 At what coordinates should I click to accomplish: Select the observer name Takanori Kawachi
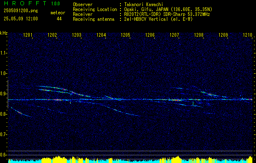tap(143, 4)
